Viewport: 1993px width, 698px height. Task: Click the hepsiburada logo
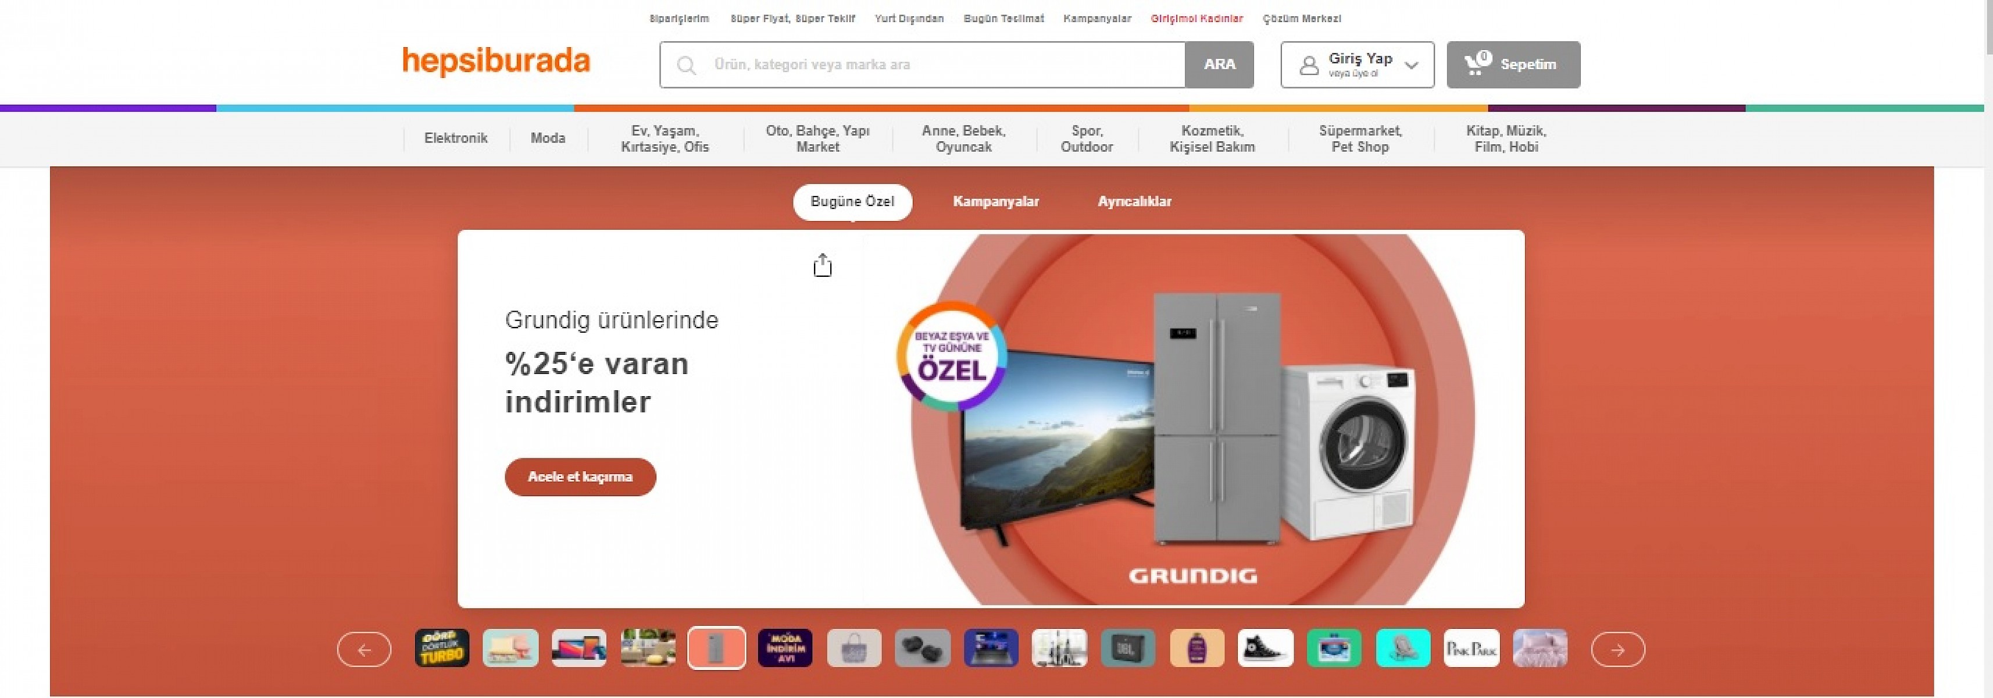tap(496, 61)
